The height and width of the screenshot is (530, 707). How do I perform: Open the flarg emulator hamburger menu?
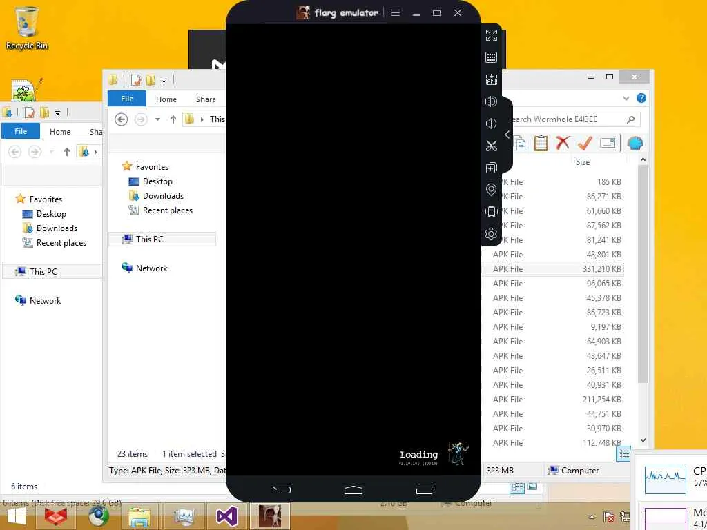click(x=396, y=12)
